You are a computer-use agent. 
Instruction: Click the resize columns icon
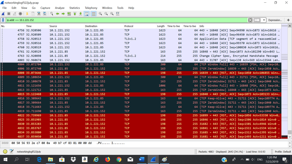(x=118, y=14)
